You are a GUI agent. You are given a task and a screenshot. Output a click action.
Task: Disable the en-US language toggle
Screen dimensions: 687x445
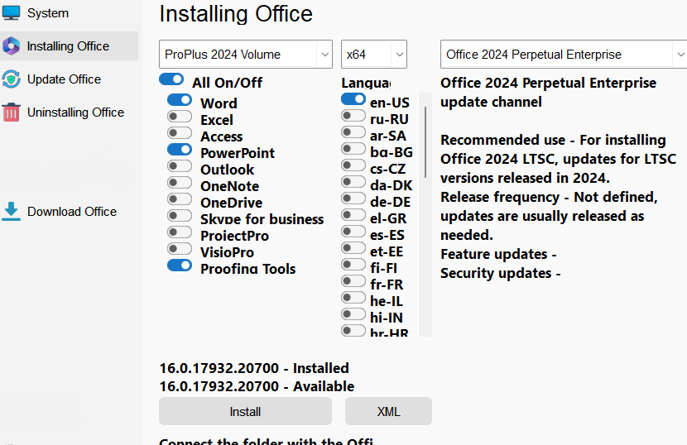click(x=353, y=99)
